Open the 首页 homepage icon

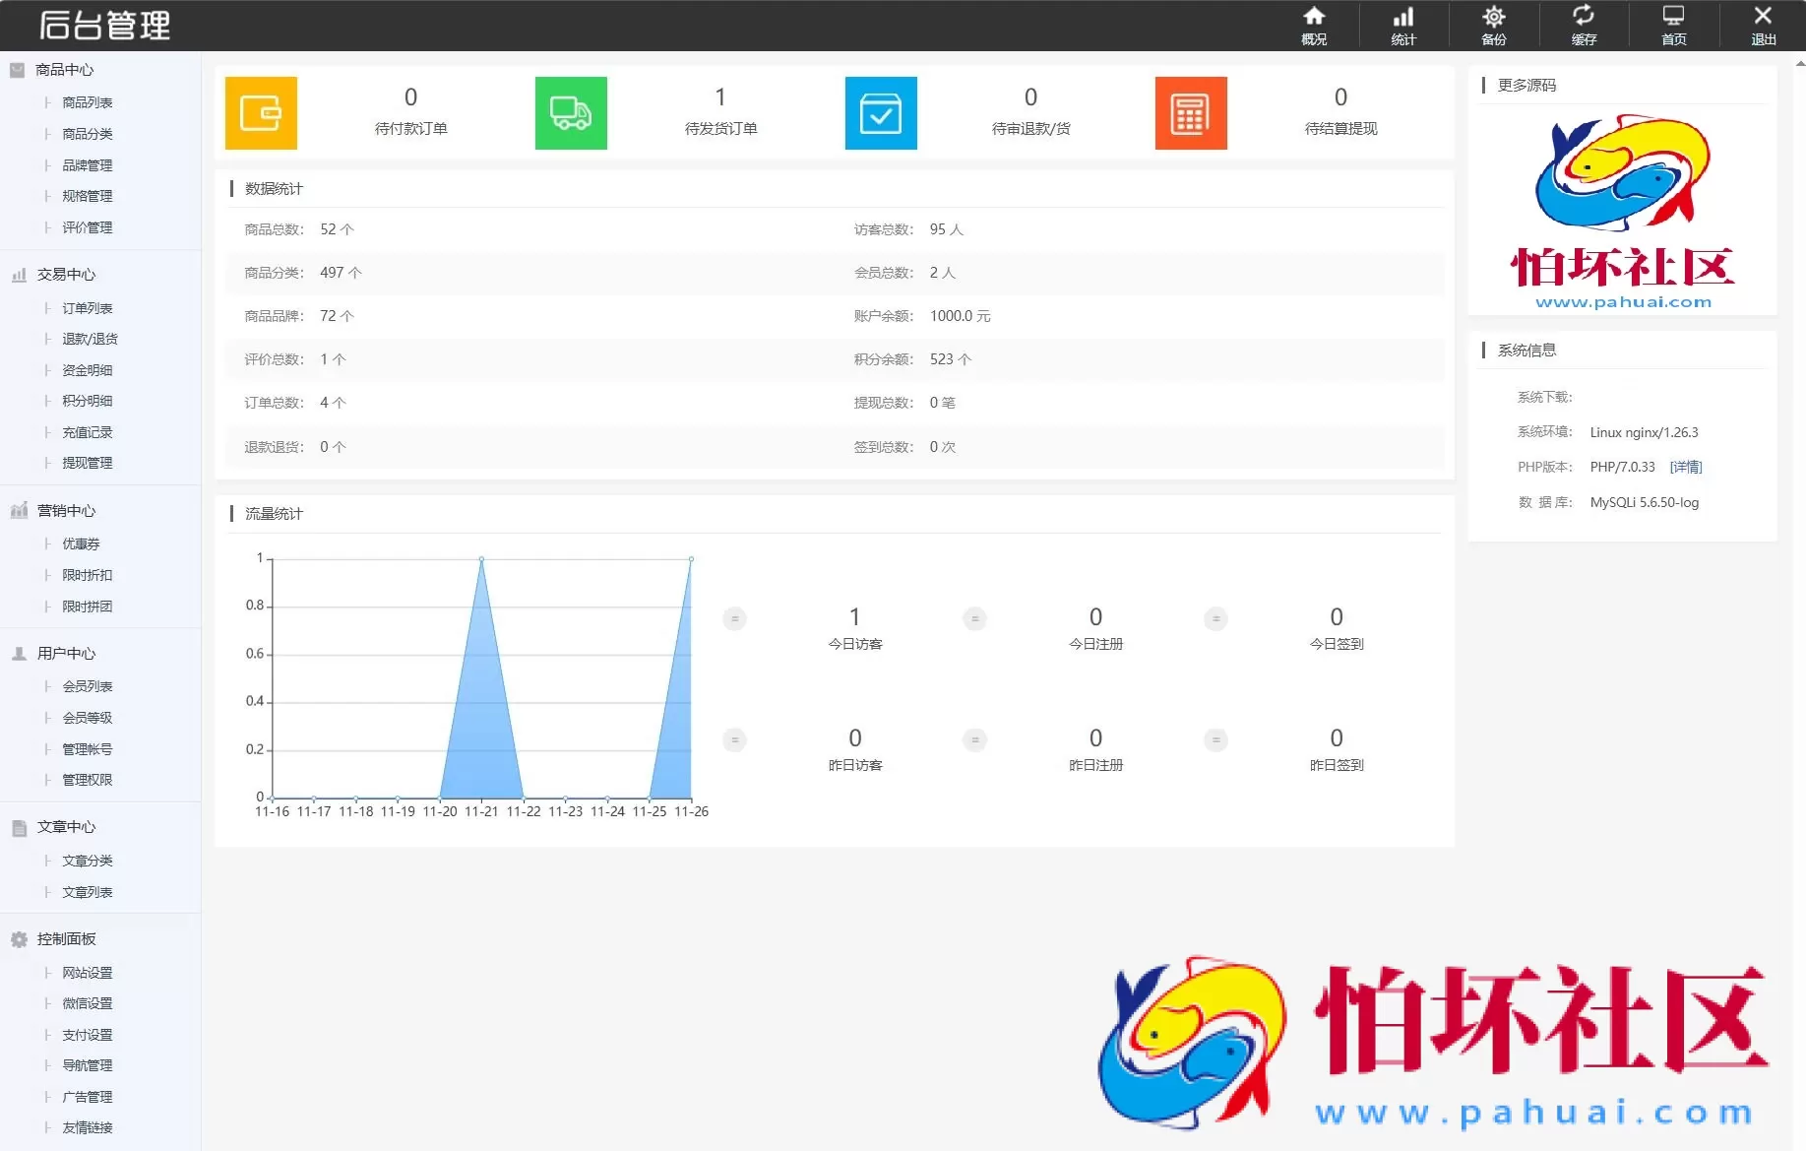pos(1673,25)
